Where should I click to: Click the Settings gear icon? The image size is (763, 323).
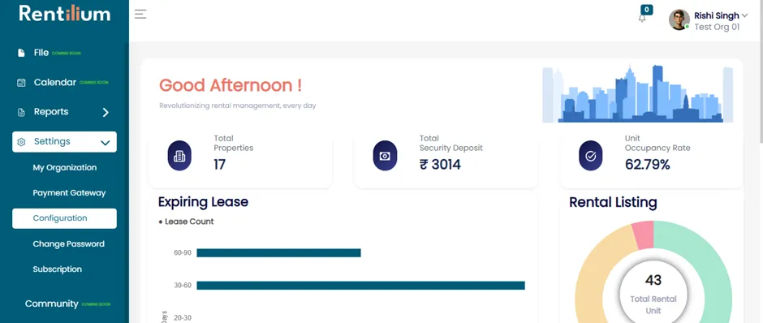click(21, 142)
